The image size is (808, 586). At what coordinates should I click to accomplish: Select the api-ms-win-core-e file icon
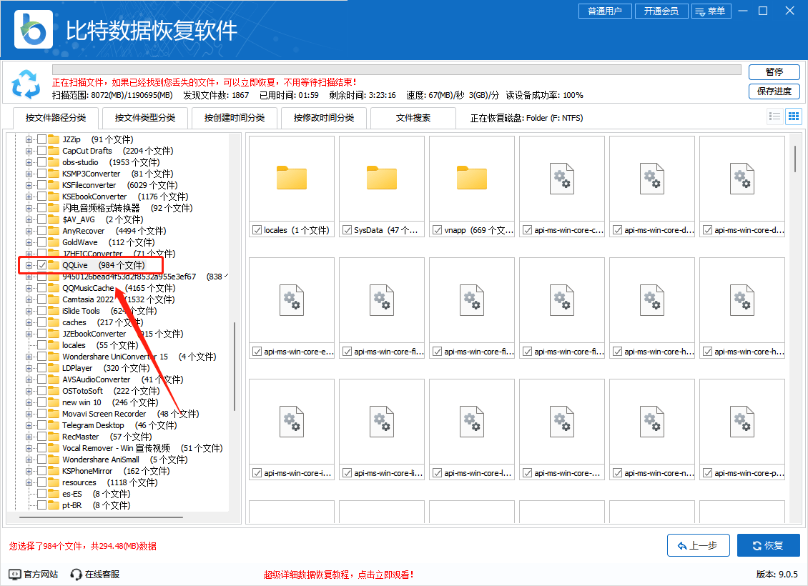[x=292, y=300]
